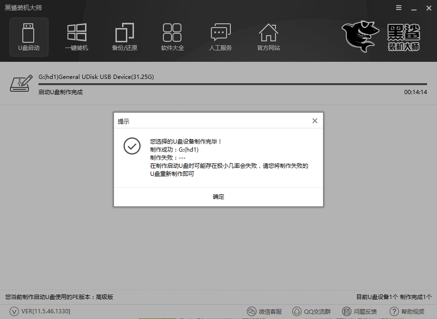Dismiss the 提示 dialog with its X
437x319 pixels.
point(314,121)
